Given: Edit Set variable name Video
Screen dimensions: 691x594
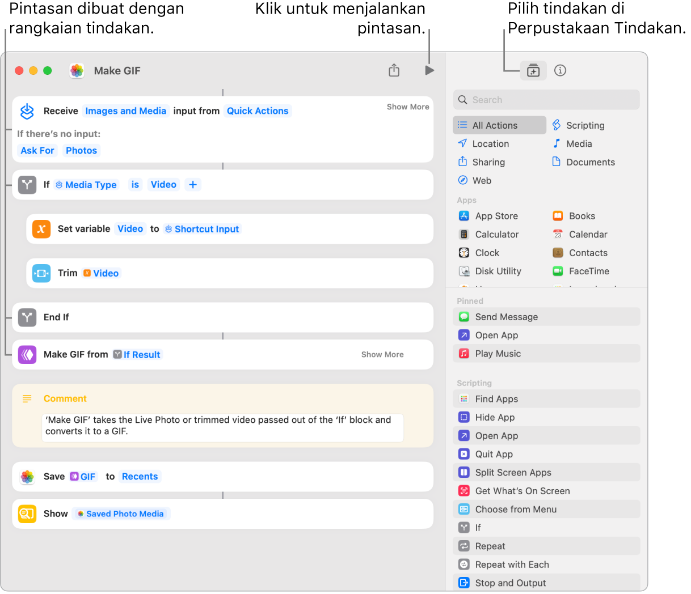Looking at the screenshot, I should (x=130, y=229).
